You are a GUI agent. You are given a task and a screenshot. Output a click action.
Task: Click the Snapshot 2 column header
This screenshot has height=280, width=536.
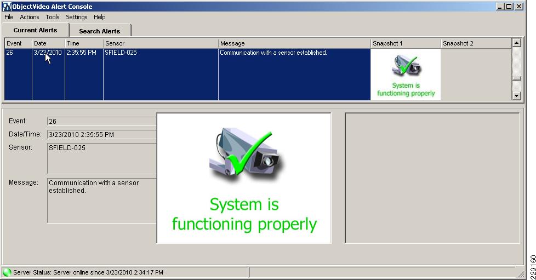[x=476, y=43]
